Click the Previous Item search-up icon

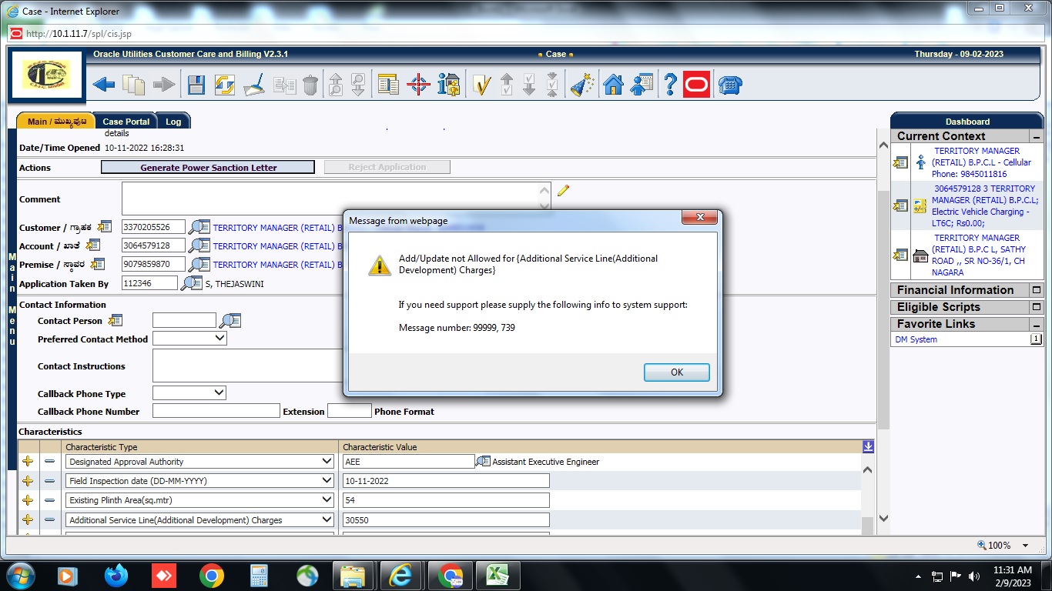pos(336,85)
